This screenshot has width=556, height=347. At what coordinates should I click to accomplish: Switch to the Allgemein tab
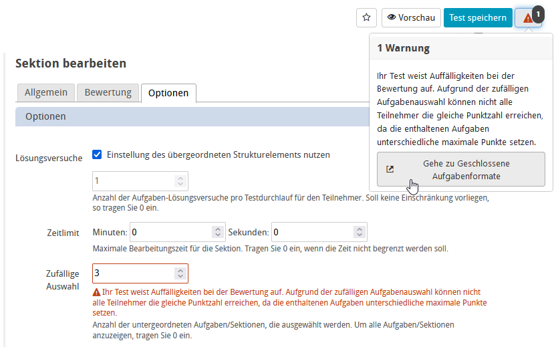(45, 92)
